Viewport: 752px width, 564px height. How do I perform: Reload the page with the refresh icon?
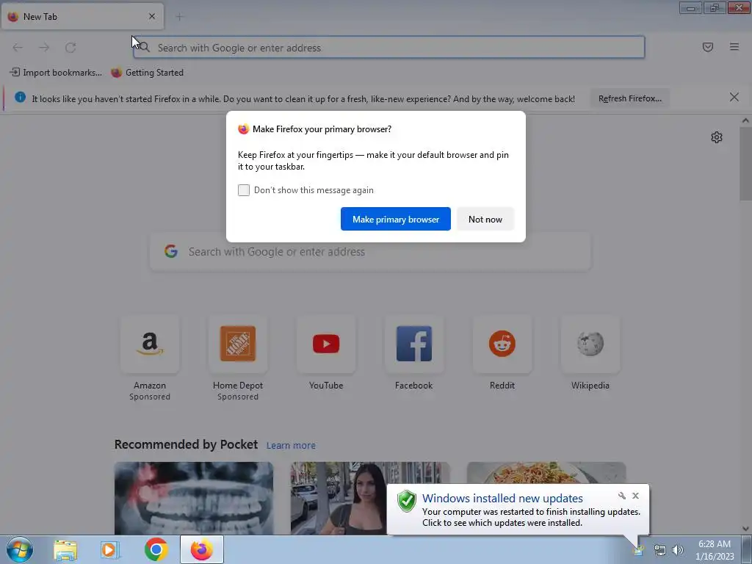70,48
